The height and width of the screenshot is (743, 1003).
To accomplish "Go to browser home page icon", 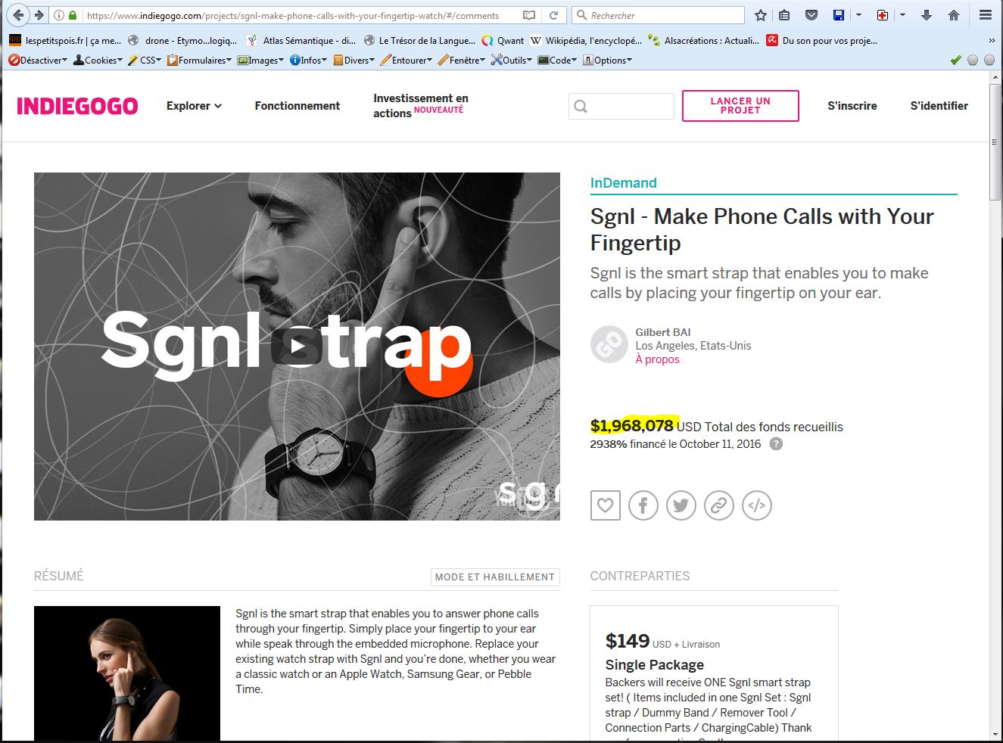I will [954, 15].
